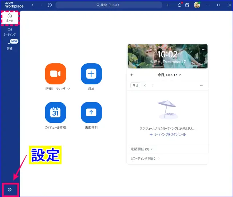Viewport: 233px width, 197px height.
Task: Go to next day in calendar
Action: point(153,85)
